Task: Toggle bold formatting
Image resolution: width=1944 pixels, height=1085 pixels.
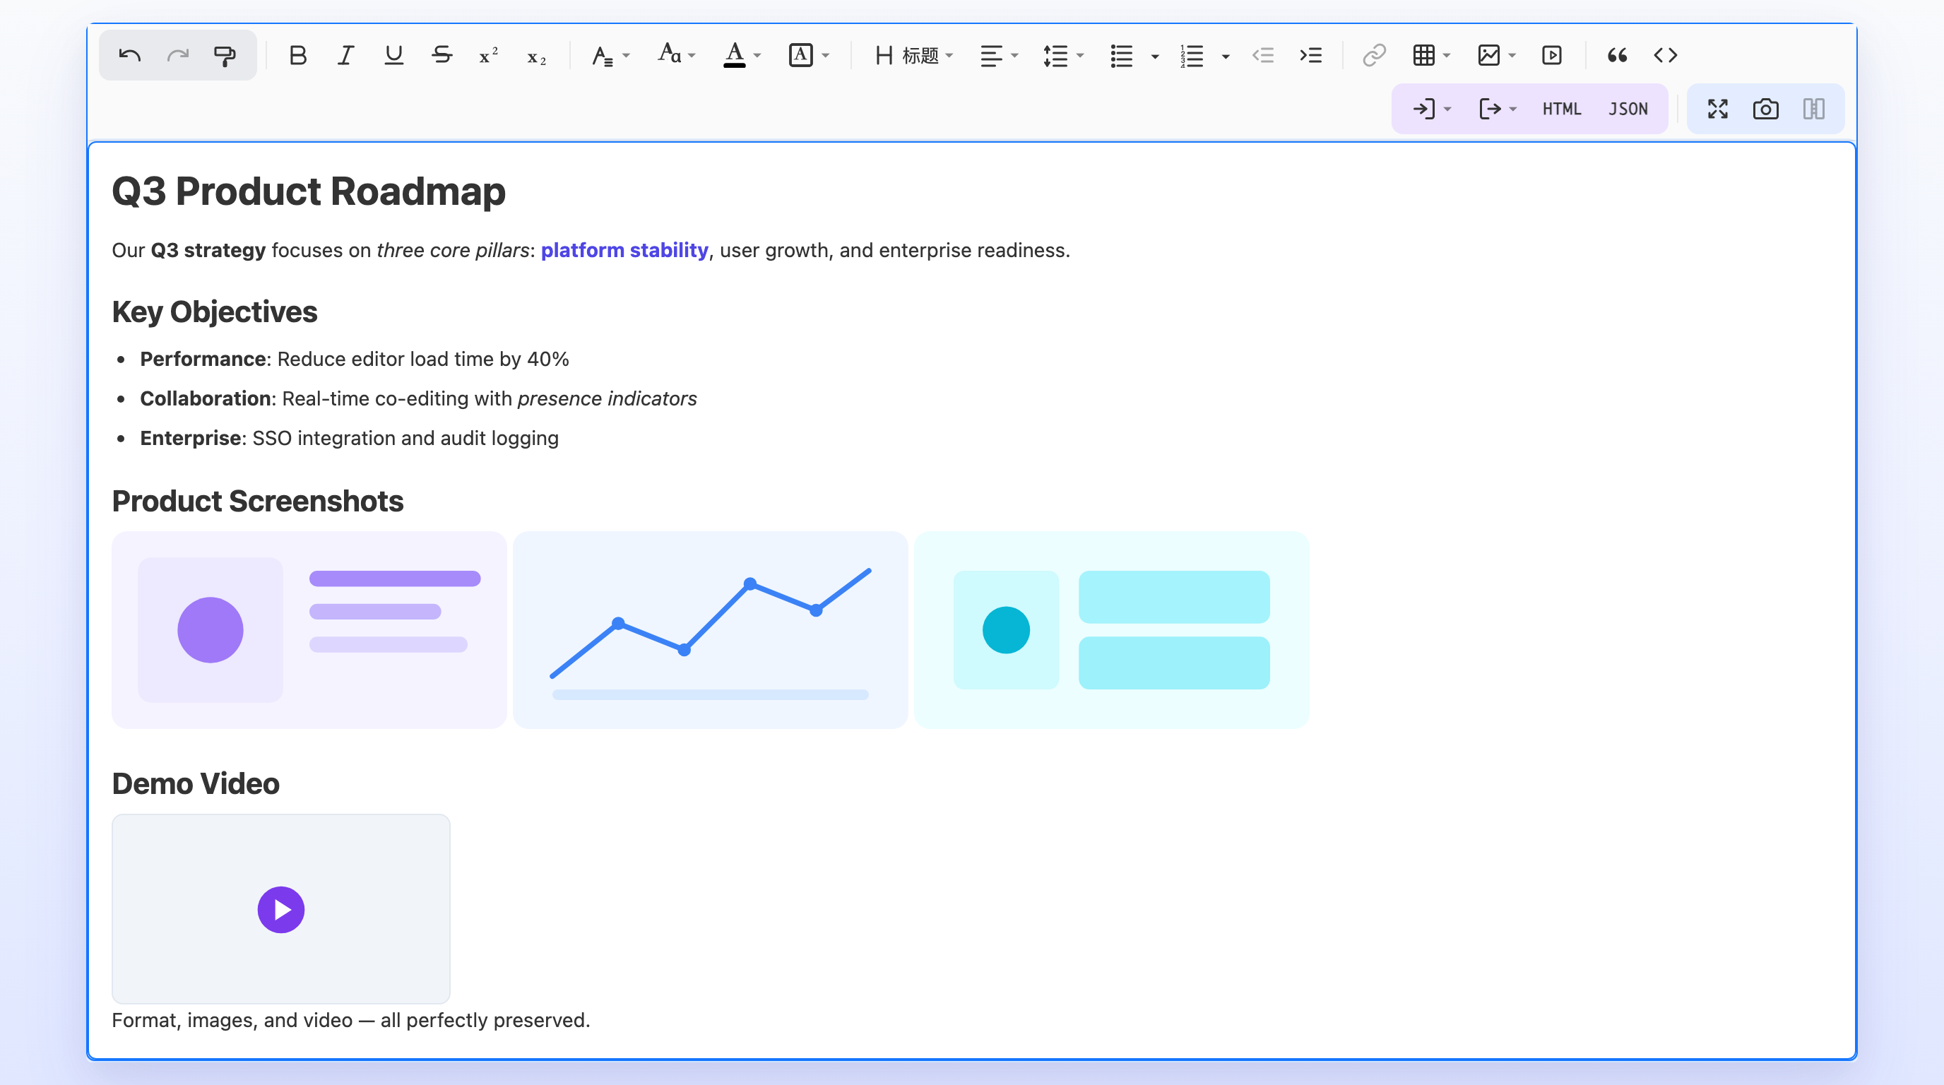Action: point(298,55)
